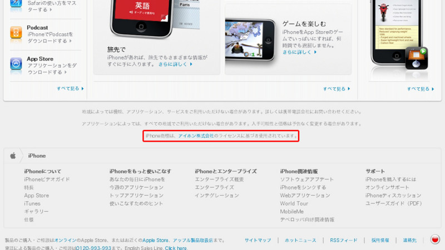
Task: Open 'オンラインサポート' footer link
Action: pos(387,187)
